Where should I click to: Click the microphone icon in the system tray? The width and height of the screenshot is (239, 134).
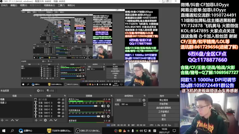click(x=133, y=131)
